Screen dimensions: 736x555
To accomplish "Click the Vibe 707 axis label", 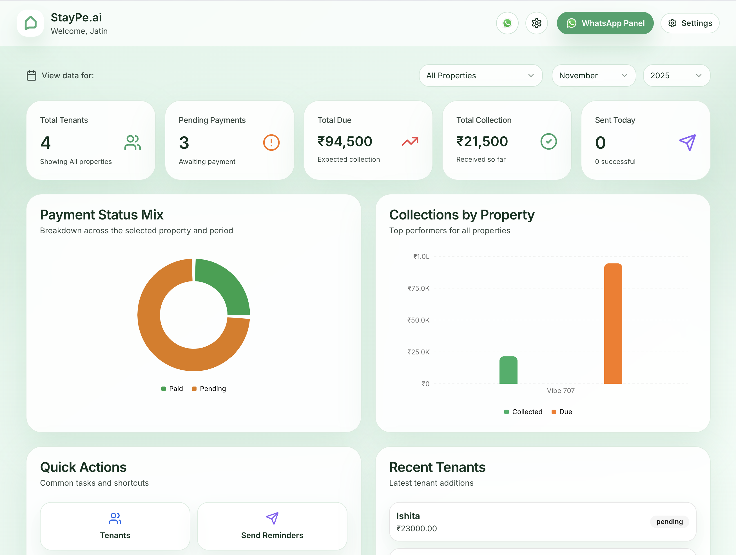I will click(561, 390).
